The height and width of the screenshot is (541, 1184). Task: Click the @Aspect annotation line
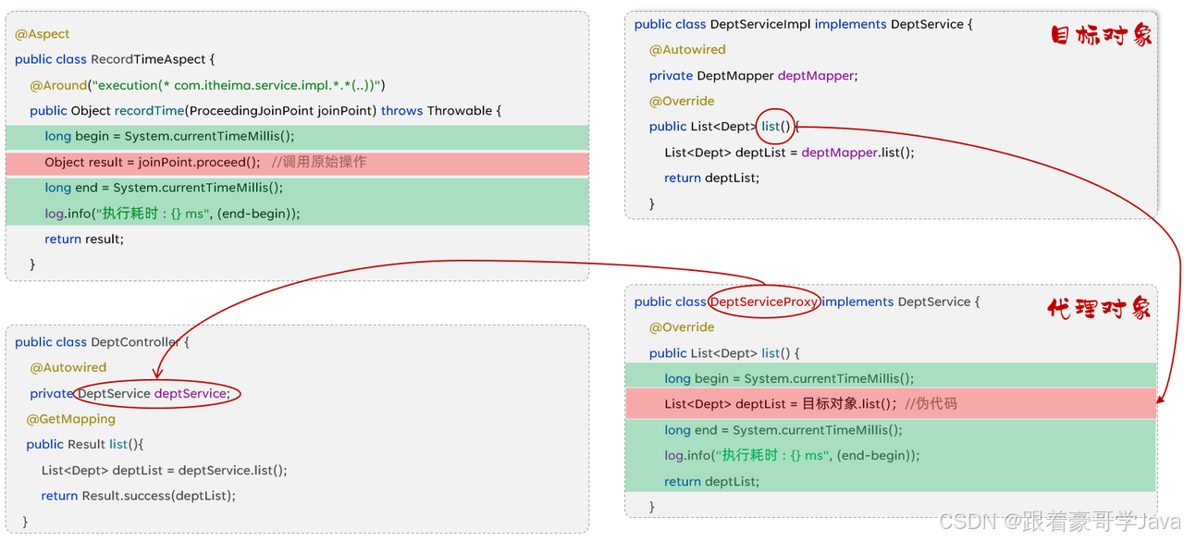point(43,34)
